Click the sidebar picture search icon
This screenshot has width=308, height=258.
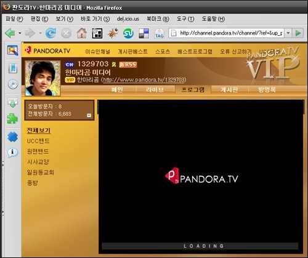pos(12,50)
